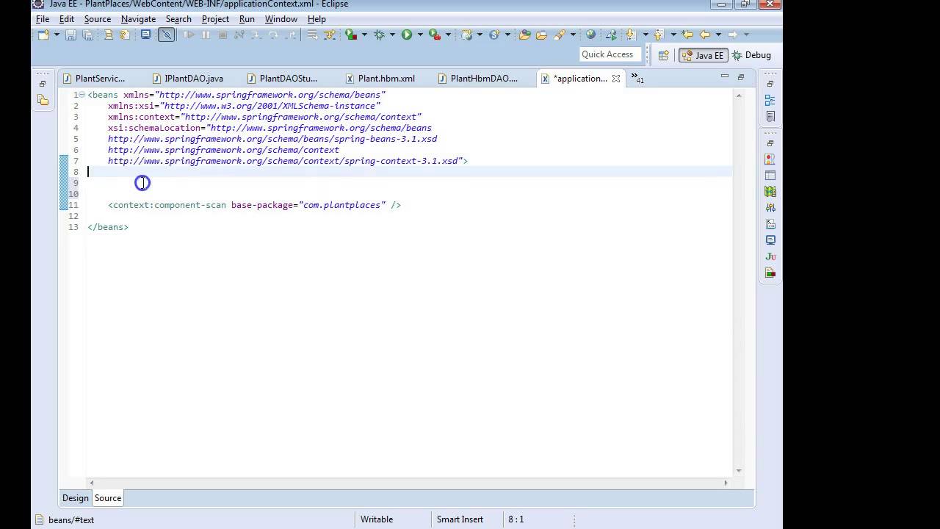Minimize the editor area button
The image size is (940, 529).
pos(724,76)
